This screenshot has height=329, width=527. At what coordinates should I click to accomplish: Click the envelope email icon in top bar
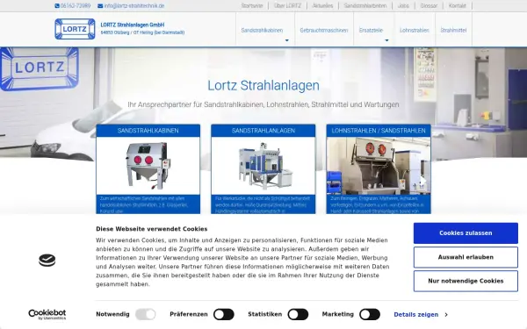(x=100, y=6)
